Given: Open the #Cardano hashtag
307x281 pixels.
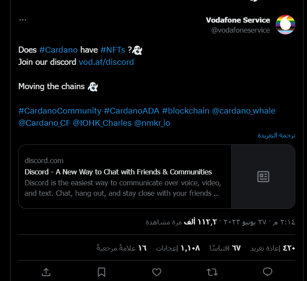Looking at the screenshot, I should [58, 50].
